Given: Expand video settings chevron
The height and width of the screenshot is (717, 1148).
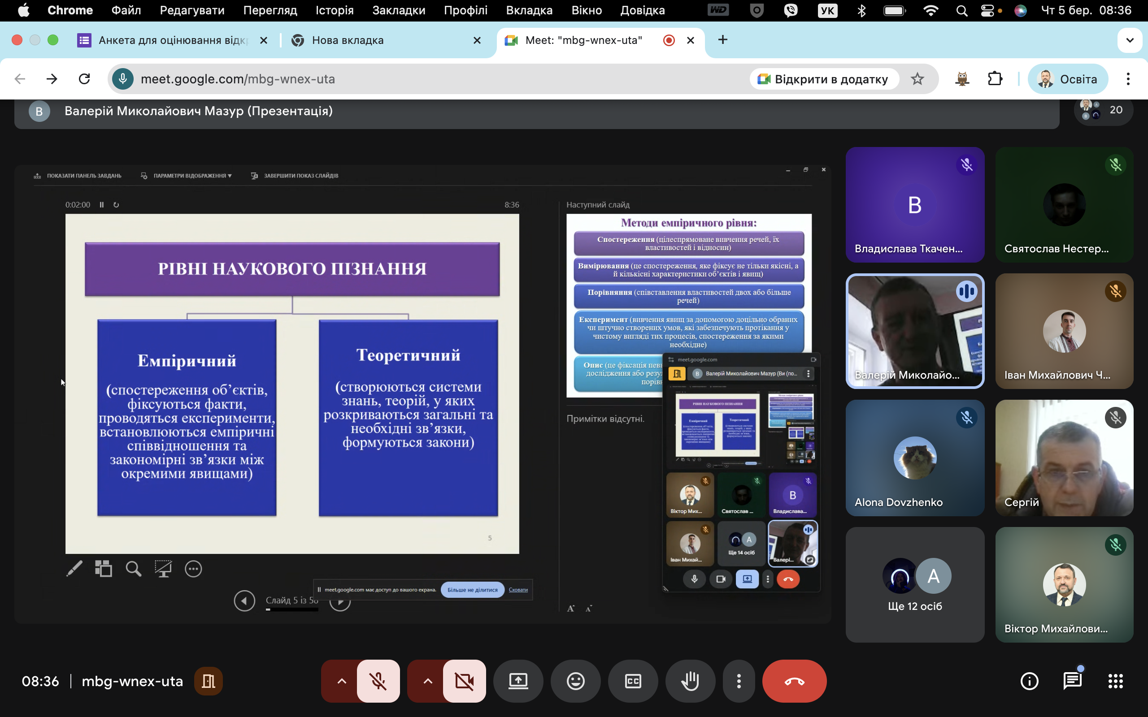Looking at the screenshot, I should tap(427, 681).
